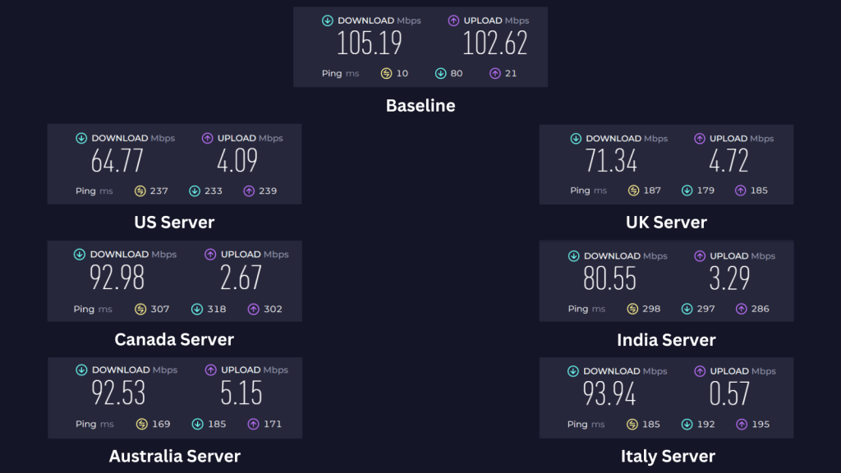Click the UK Server upload arrow icon
This screenshot has height=473, width=841.
tap(700, 139)
